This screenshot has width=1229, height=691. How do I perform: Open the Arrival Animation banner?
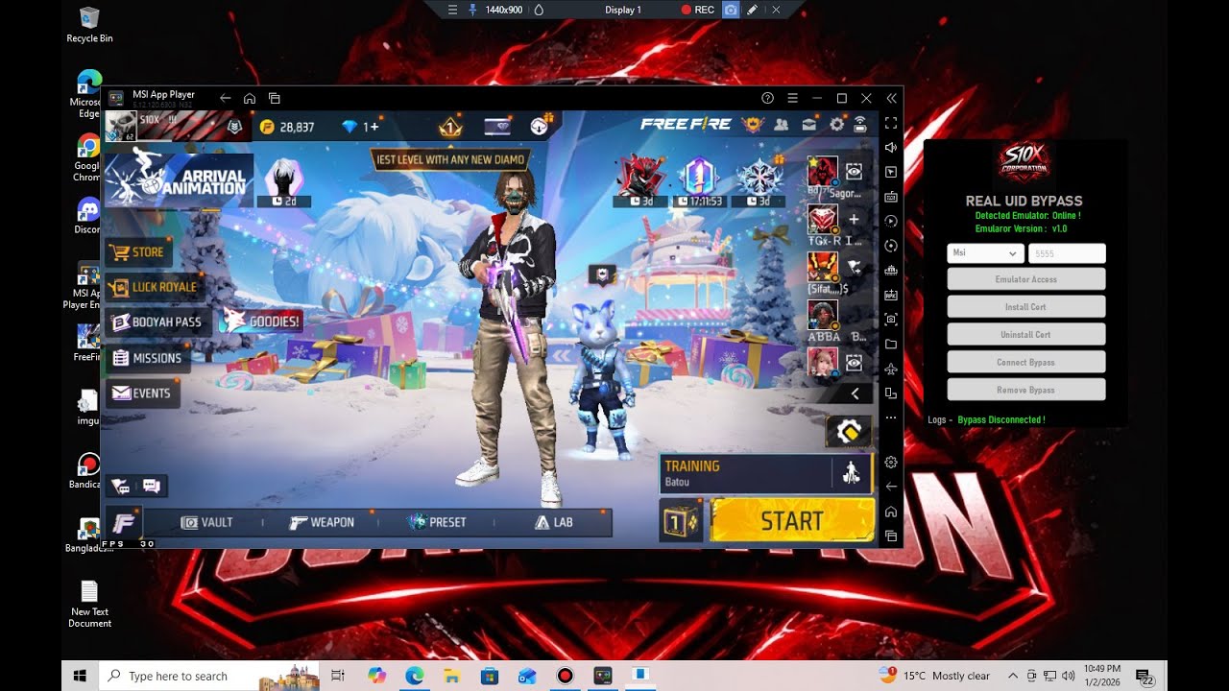(179, 179)
